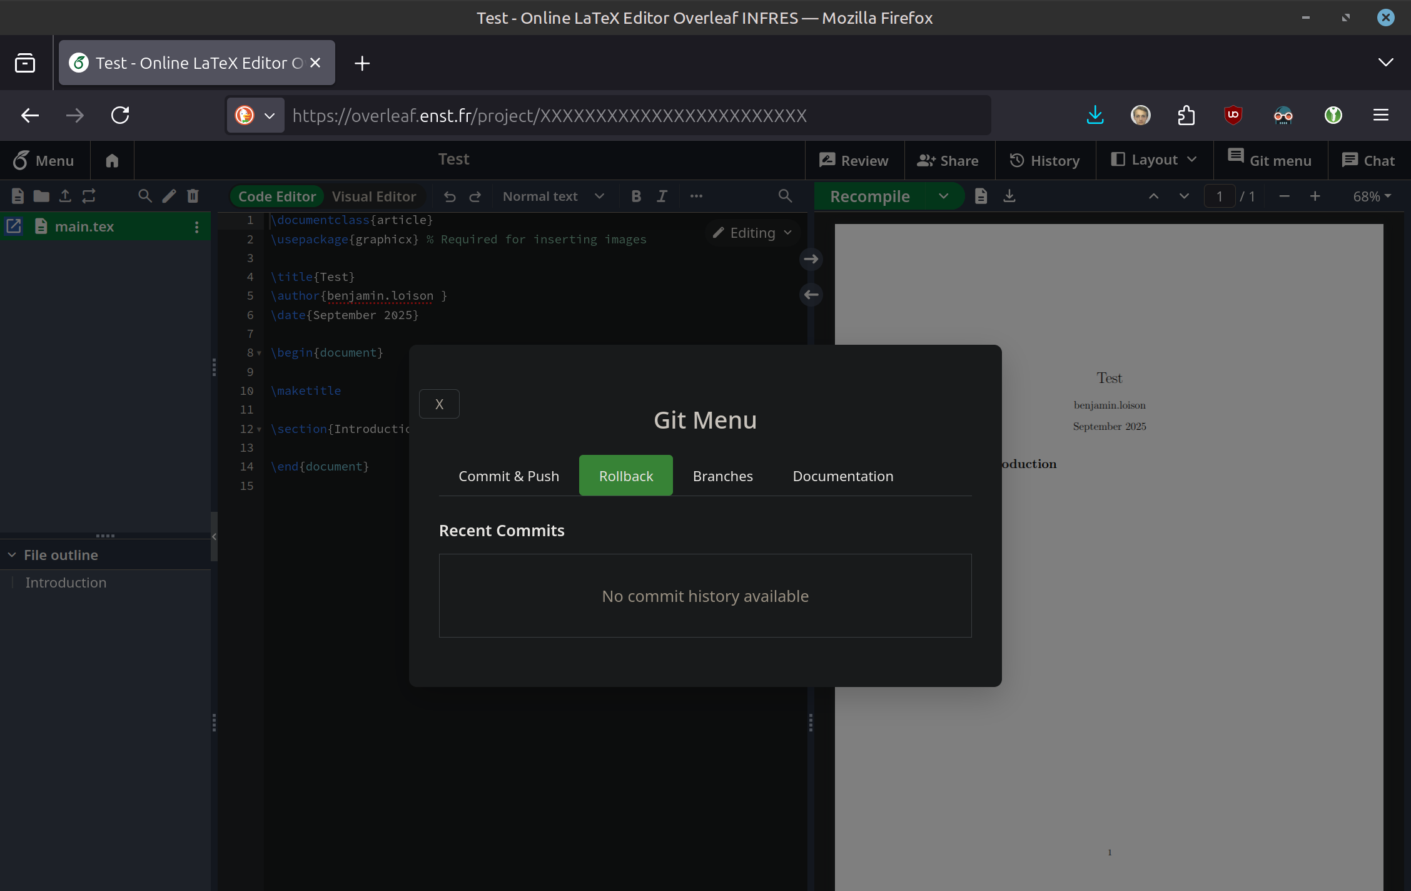This screenshot has height=891, width=1411.
Task: Select the Commit & Push tab
Action: [508, 476]
